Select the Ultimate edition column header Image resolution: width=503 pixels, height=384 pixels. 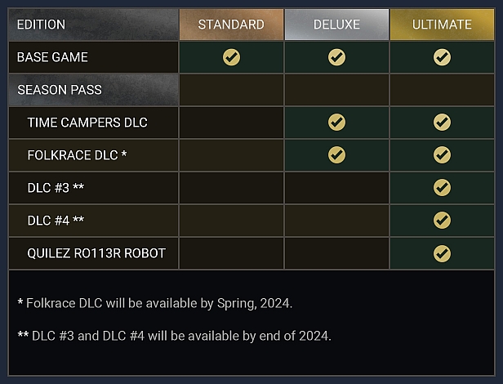coord(442,25)
